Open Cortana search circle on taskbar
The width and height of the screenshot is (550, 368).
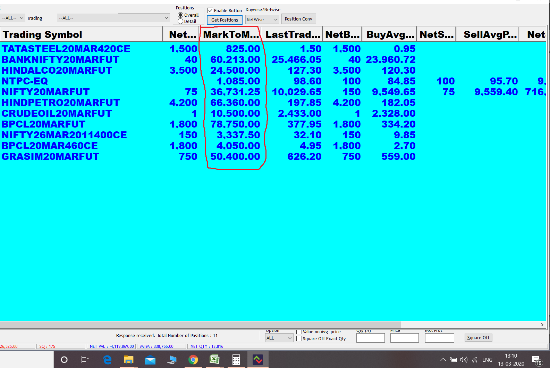pos(64,360)
